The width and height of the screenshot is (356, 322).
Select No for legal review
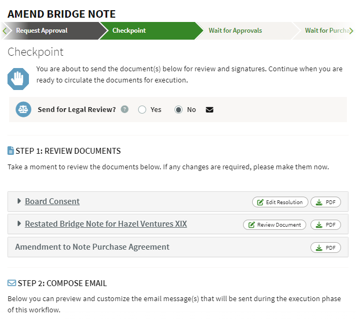point(179,110)
